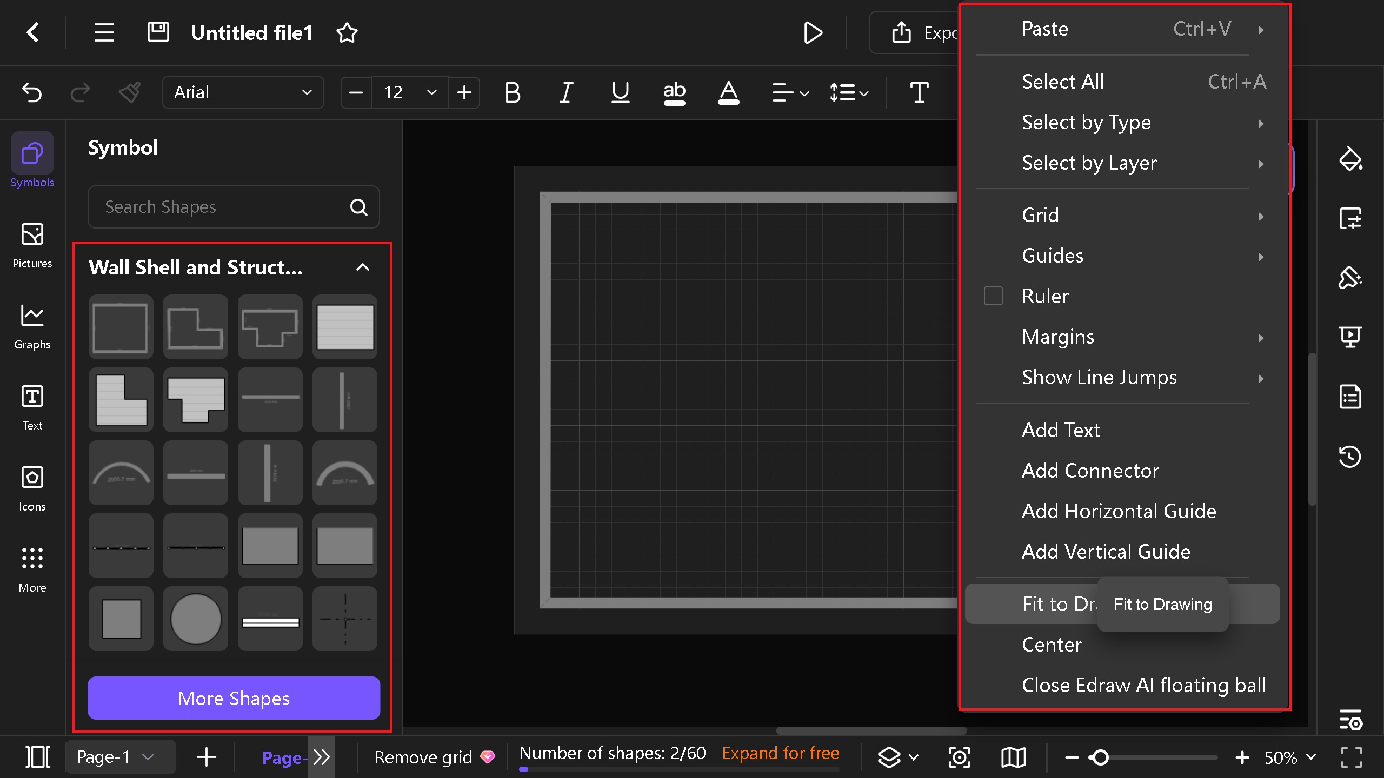Open the font size 12 dropdown

point(410,92)
